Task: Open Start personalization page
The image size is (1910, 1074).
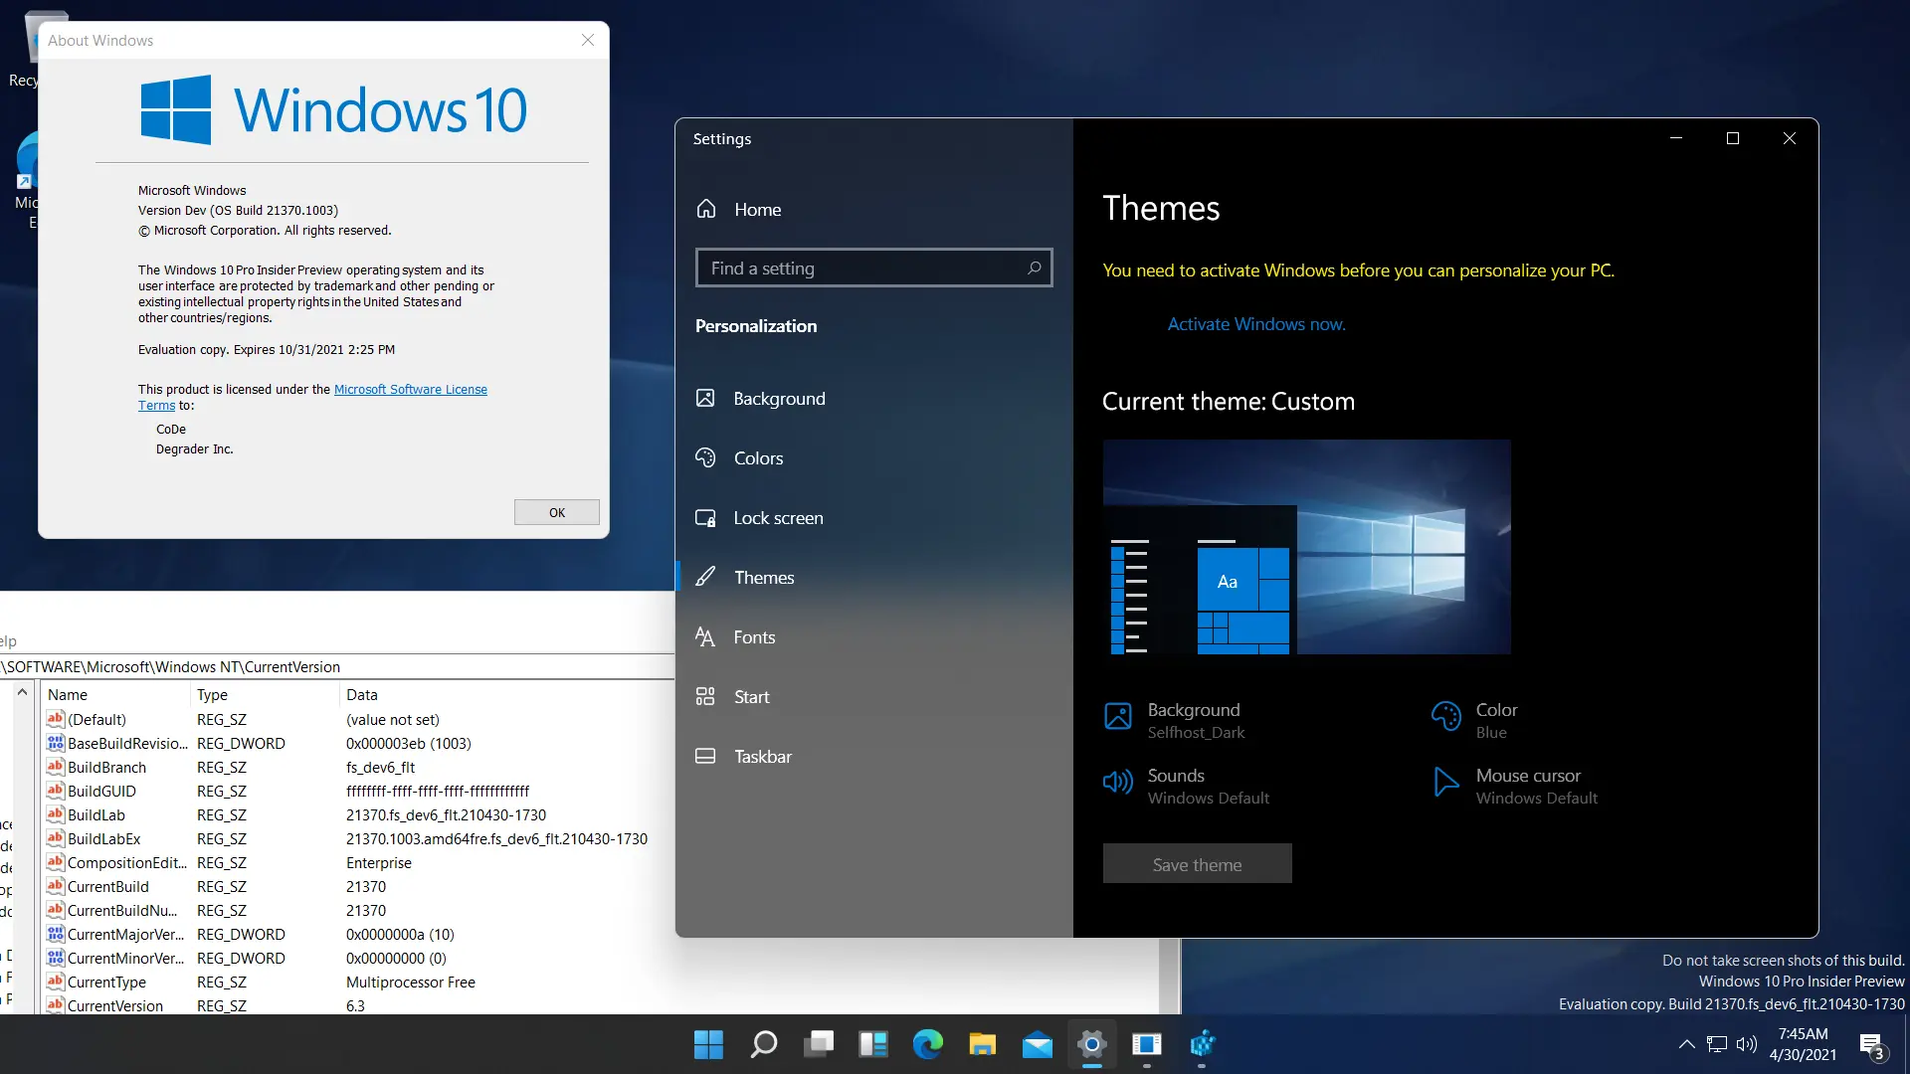Action: pyautogui.click(x=873, y=697)
